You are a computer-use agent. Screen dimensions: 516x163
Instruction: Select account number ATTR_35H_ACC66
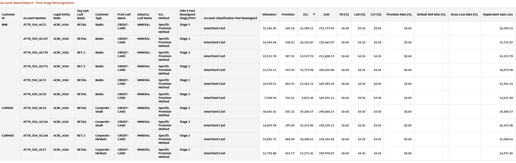[x=36, y=122]
